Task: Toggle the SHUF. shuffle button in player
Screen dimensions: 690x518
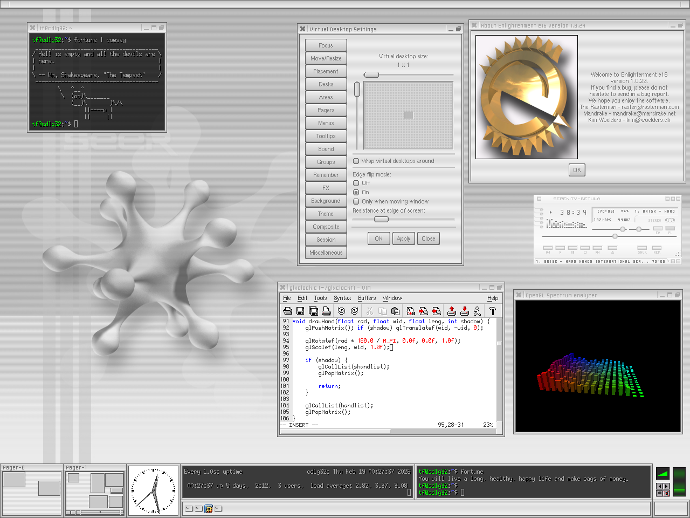Action: point(642,248)
